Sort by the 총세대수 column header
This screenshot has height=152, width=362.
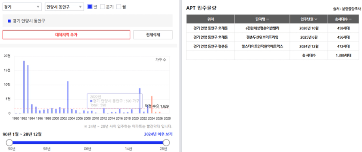point(343,19)
